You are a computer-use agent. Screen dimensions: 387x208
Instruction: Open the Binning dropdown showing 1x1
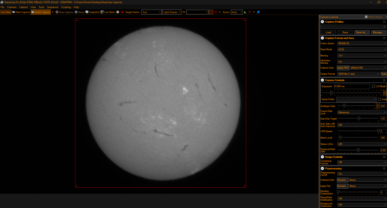(361, 55)
